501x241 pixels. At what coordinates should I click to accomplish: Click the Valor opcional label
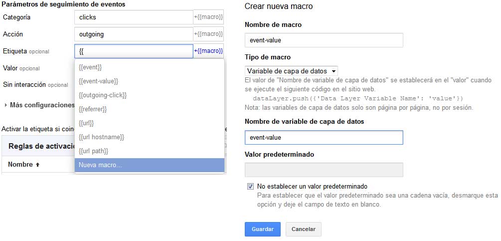click(21, 68)
